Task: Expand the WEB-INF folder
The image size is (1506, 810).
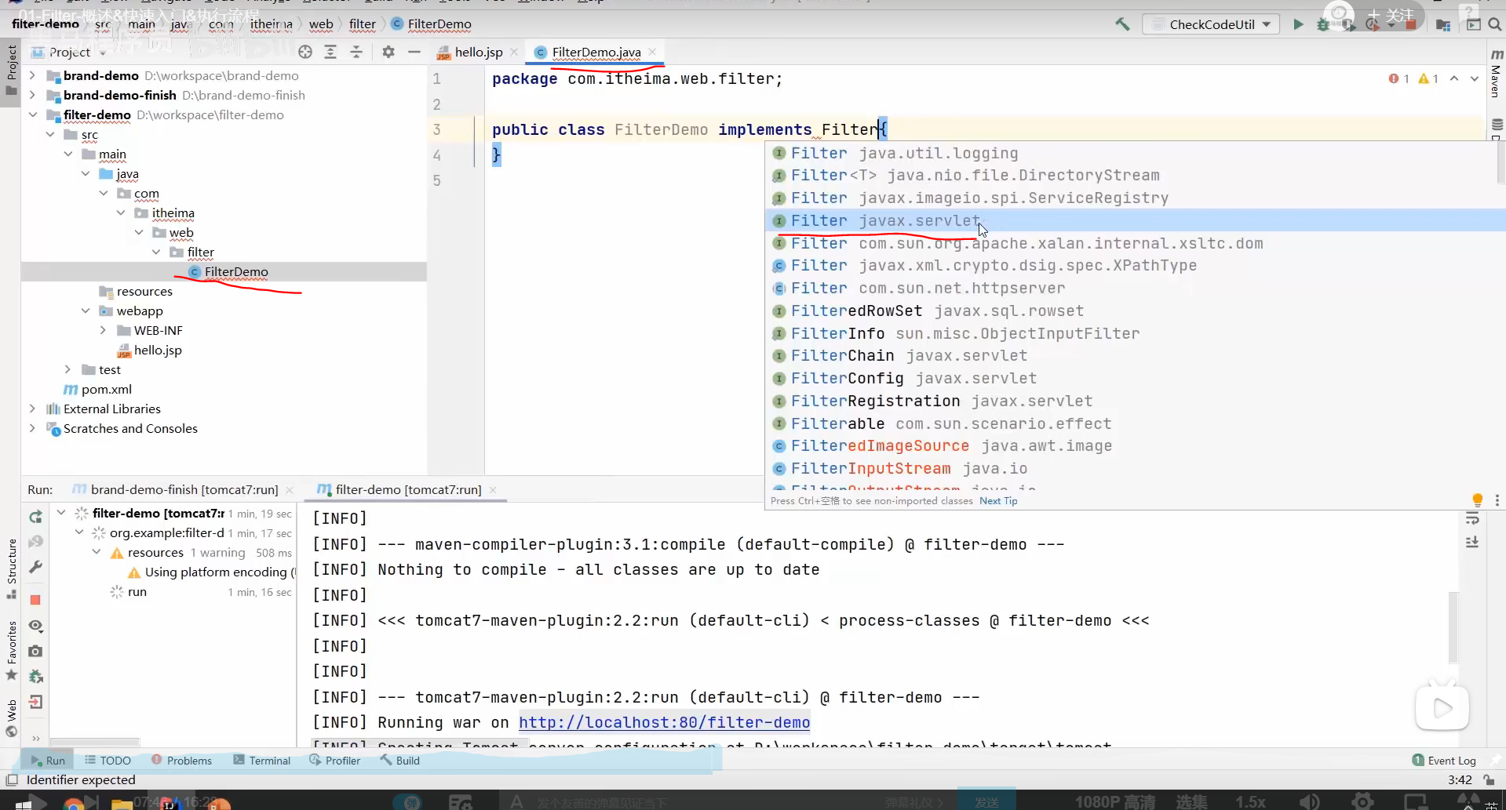Action: coord(103,330)
